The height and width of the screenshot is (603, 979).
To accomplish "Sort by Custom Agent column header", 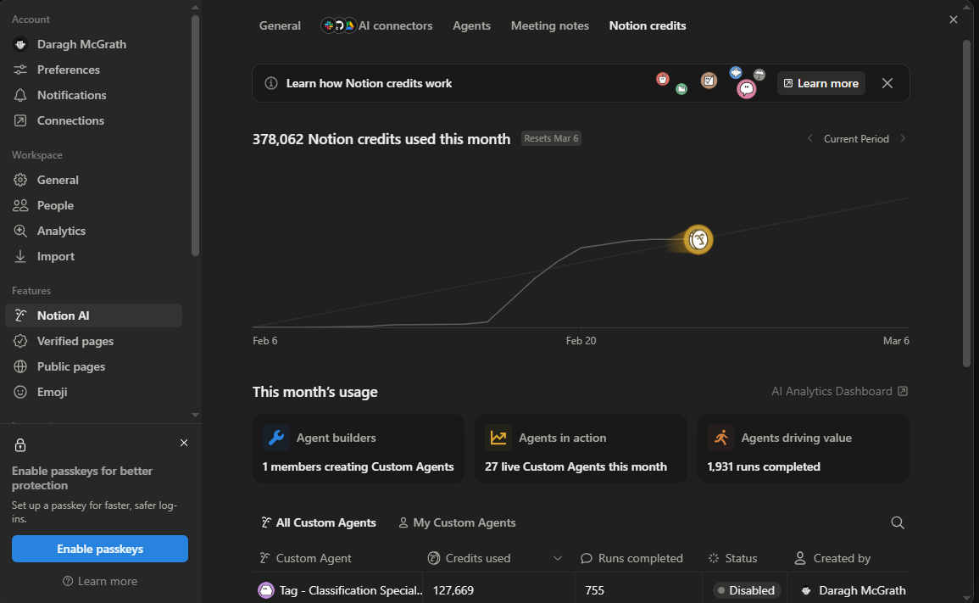I will pos(306,558).
